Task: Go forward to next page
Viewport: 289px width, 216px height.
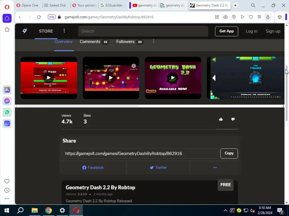Action: 30,17
